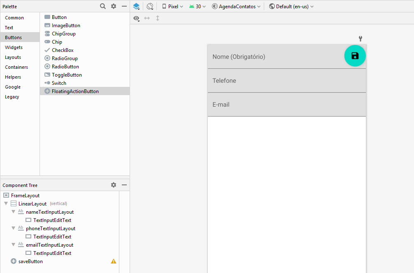
Task: Click the Palette search icon
Action: (x=103, y=6)
